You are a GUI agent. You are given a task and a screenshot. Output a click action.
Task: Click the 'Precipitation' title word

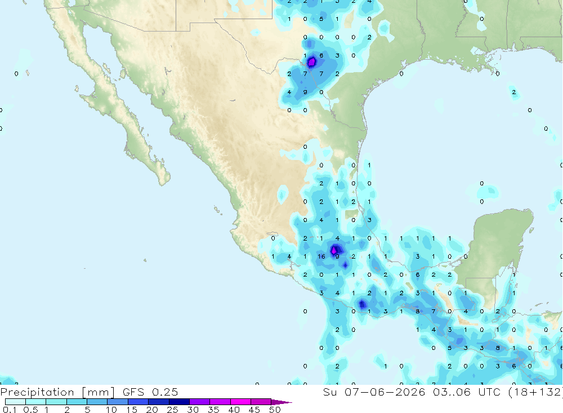pos(37,392)
